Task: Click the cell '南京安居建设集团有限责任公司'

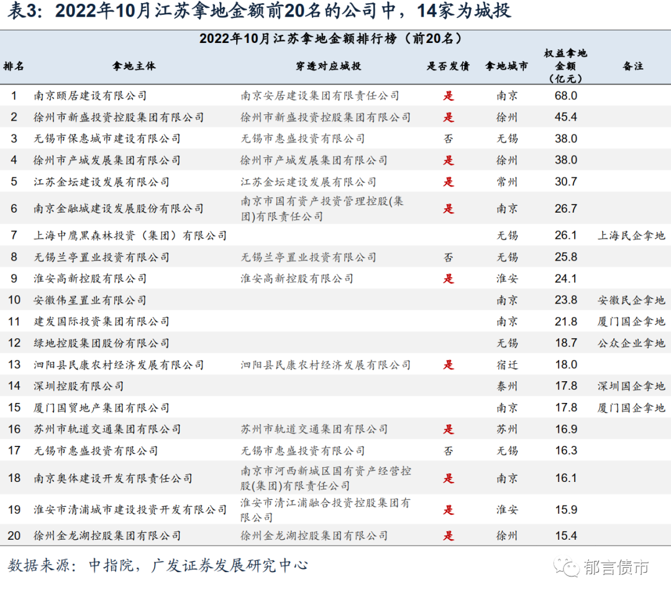Action: (320, 96)
